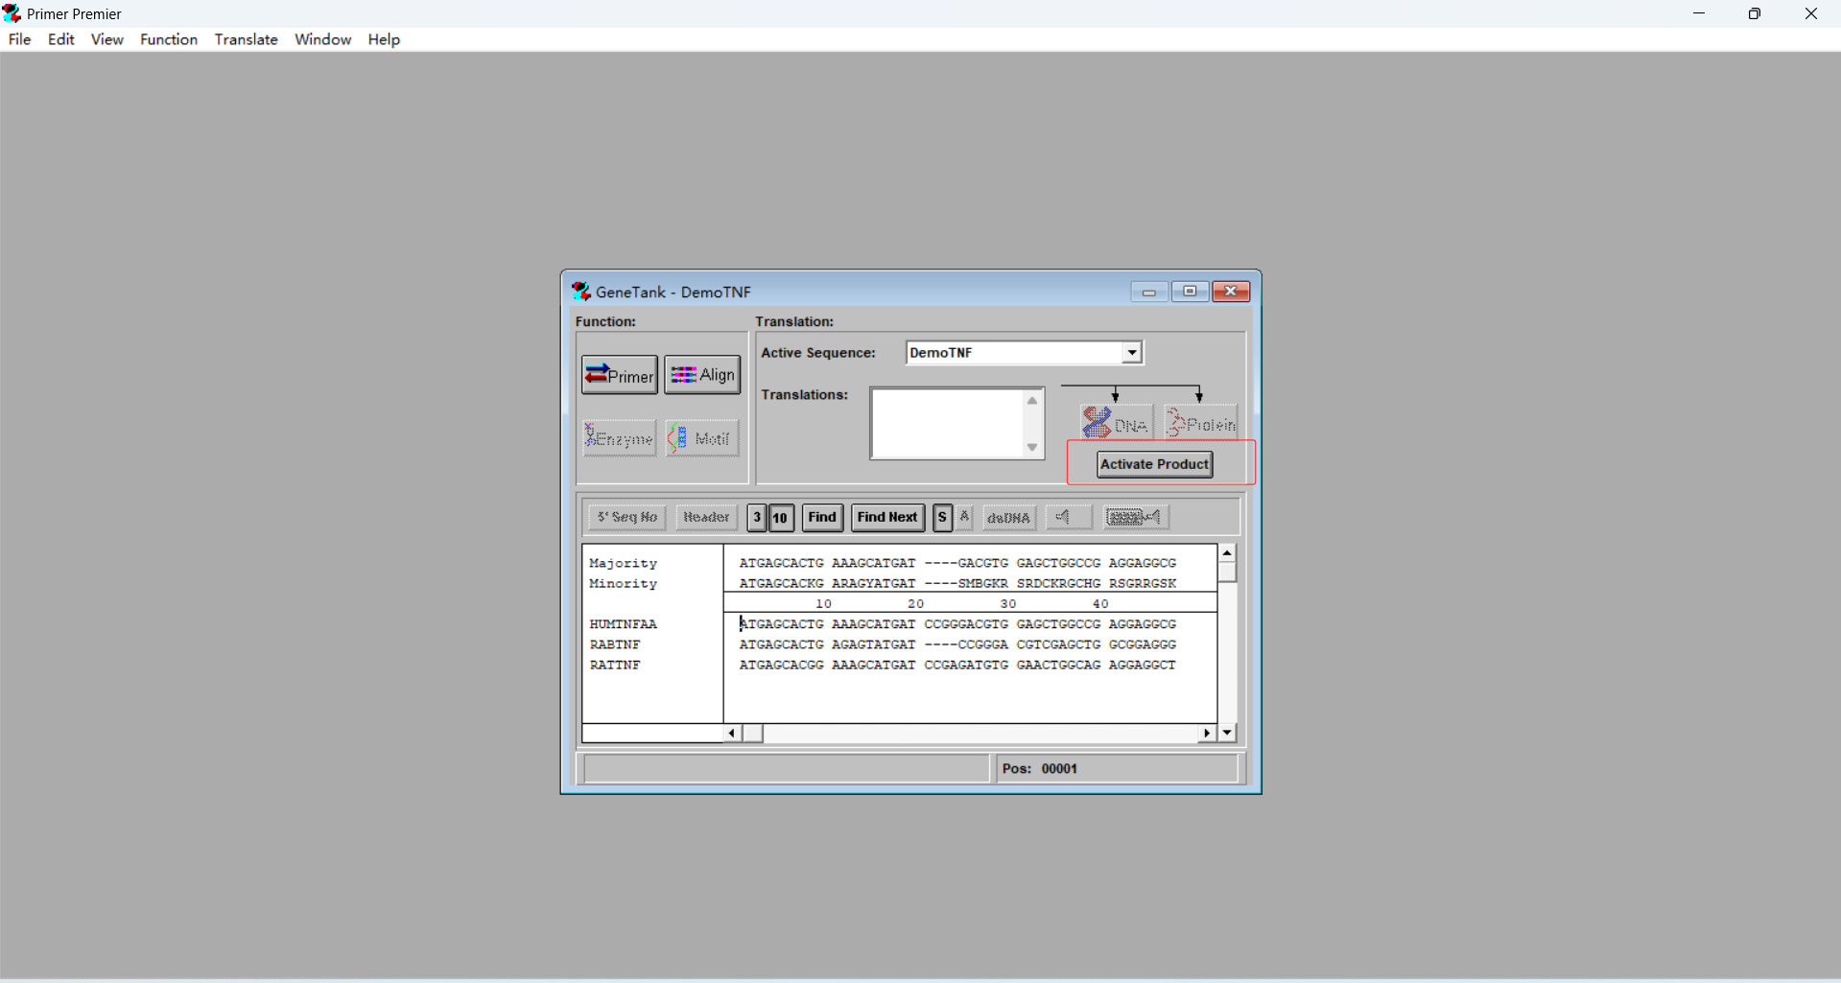The height and width of the screenshot is (983, 1841).
Task: Select the RATTNF sequence name
Action: [x=615, y=665]
